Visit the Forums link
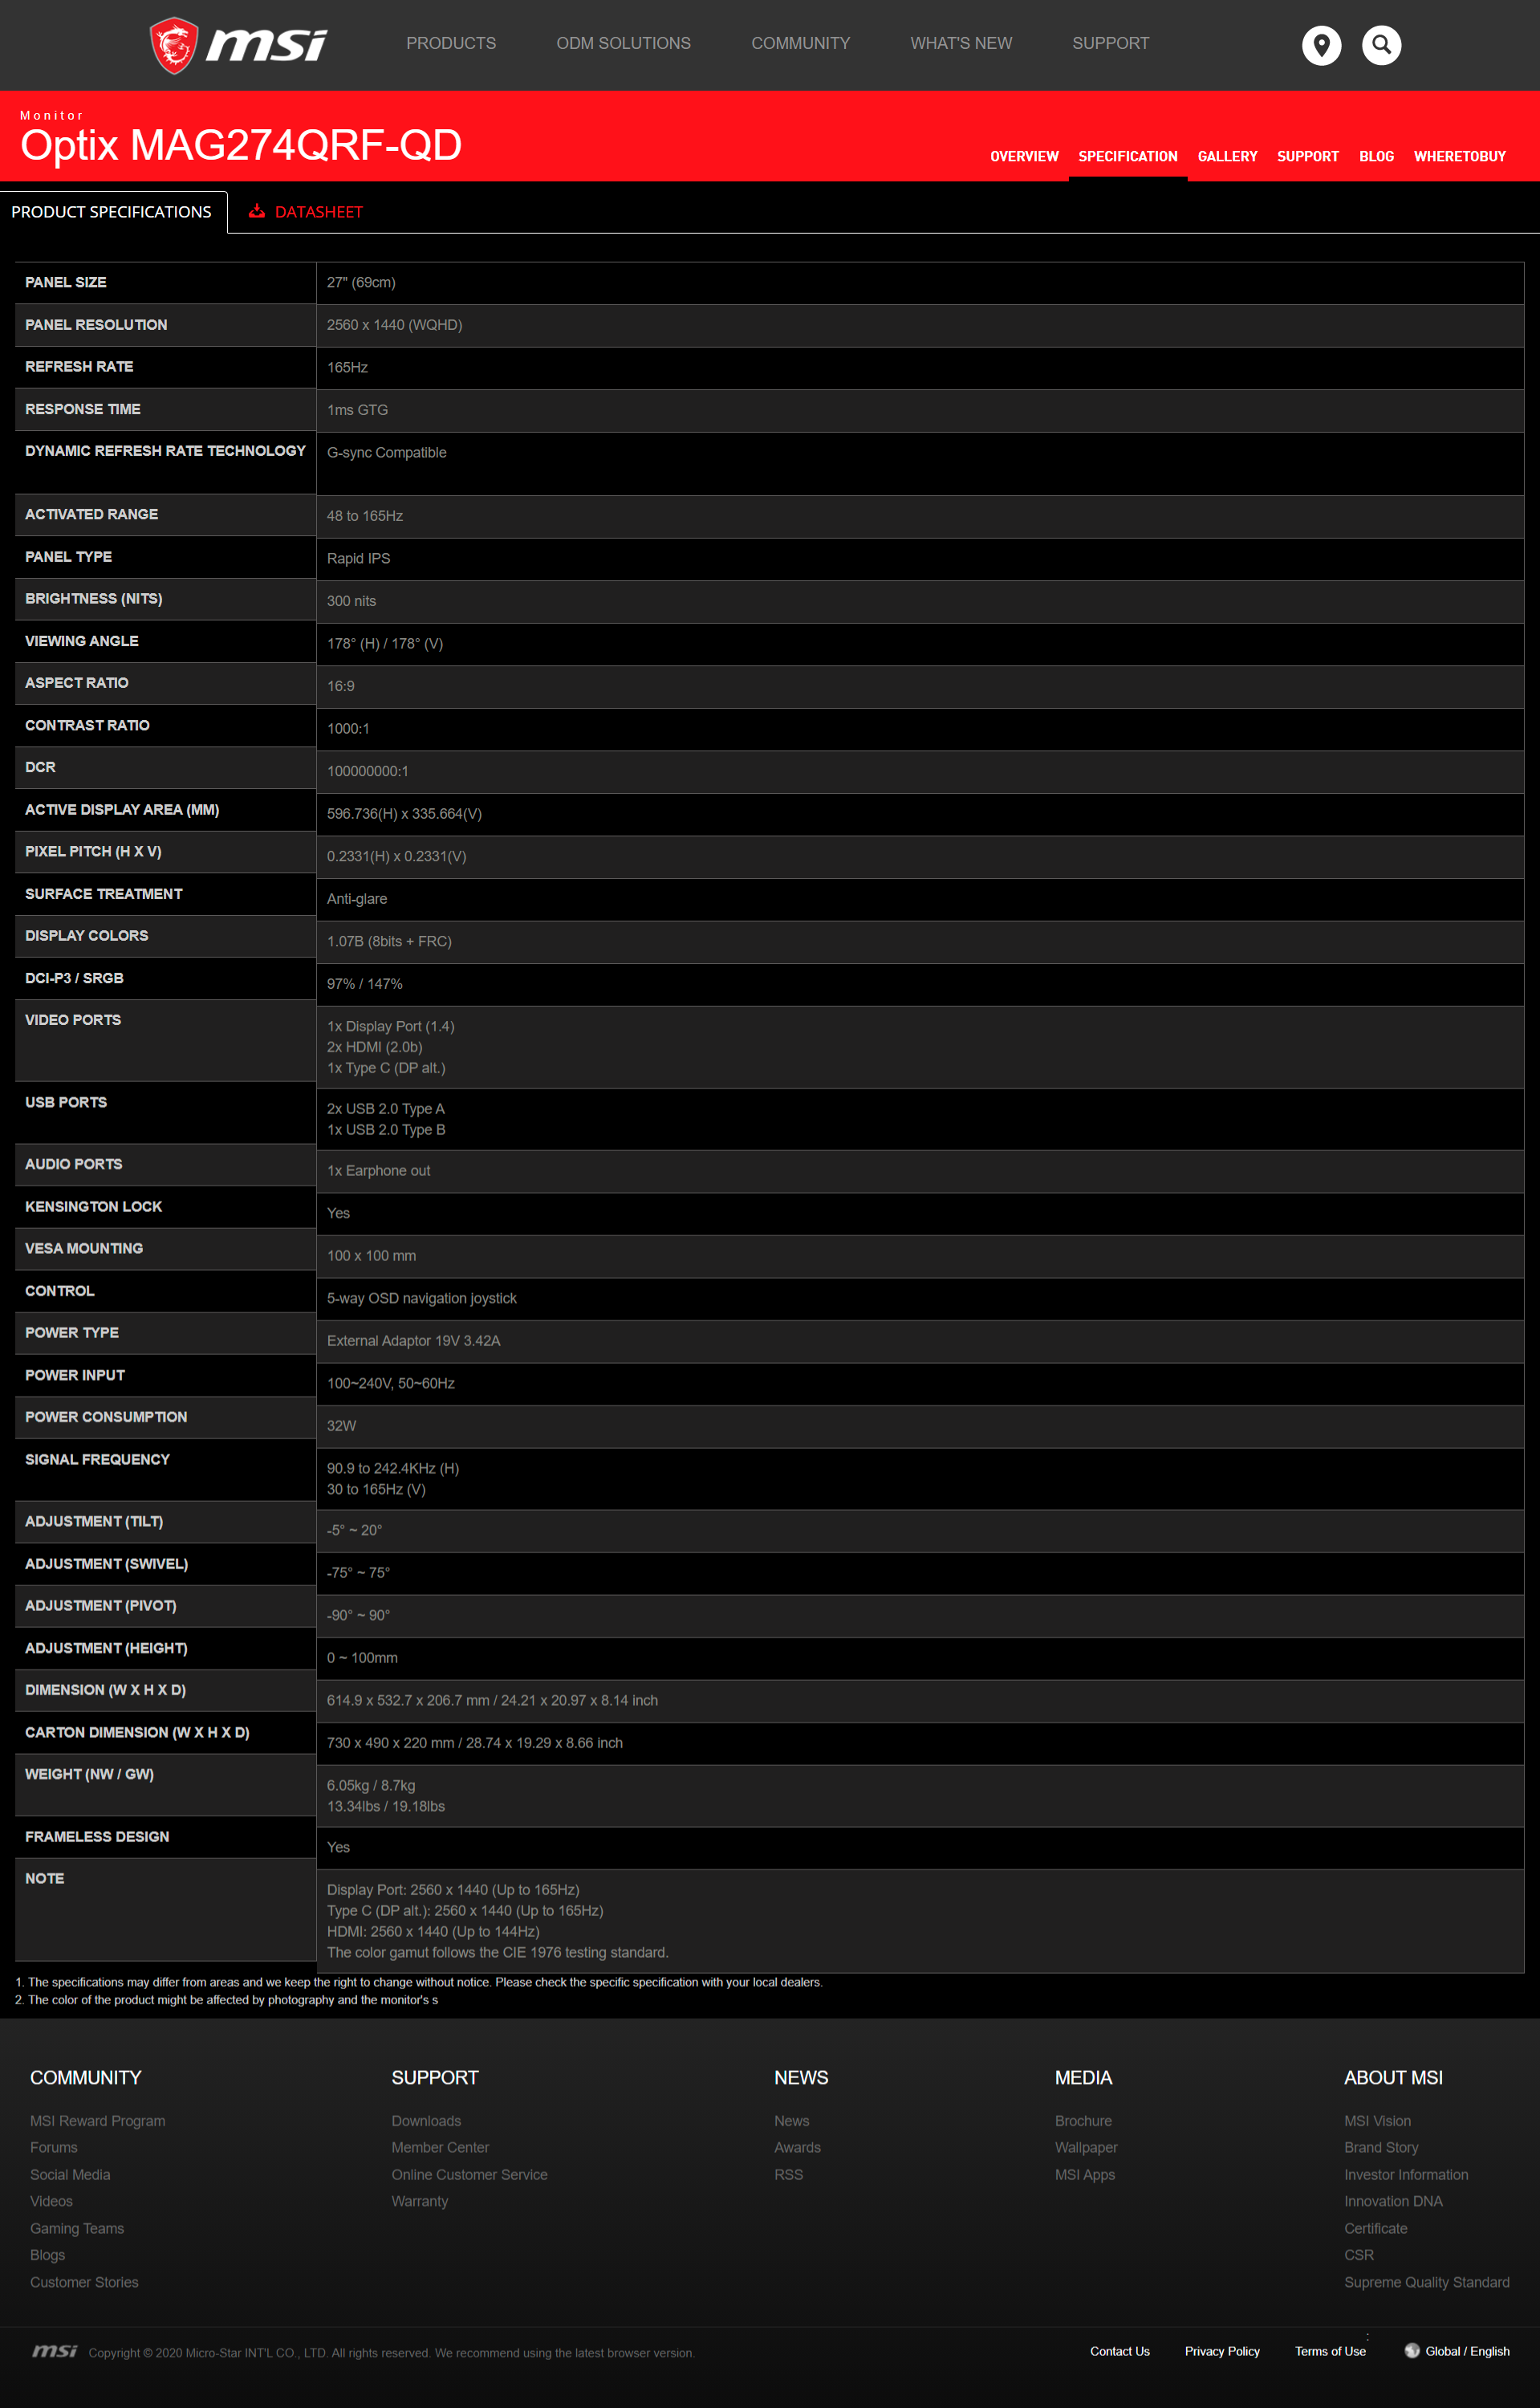Image resolution: width=1540 pixels, height=2408 pixels. 54,2147
